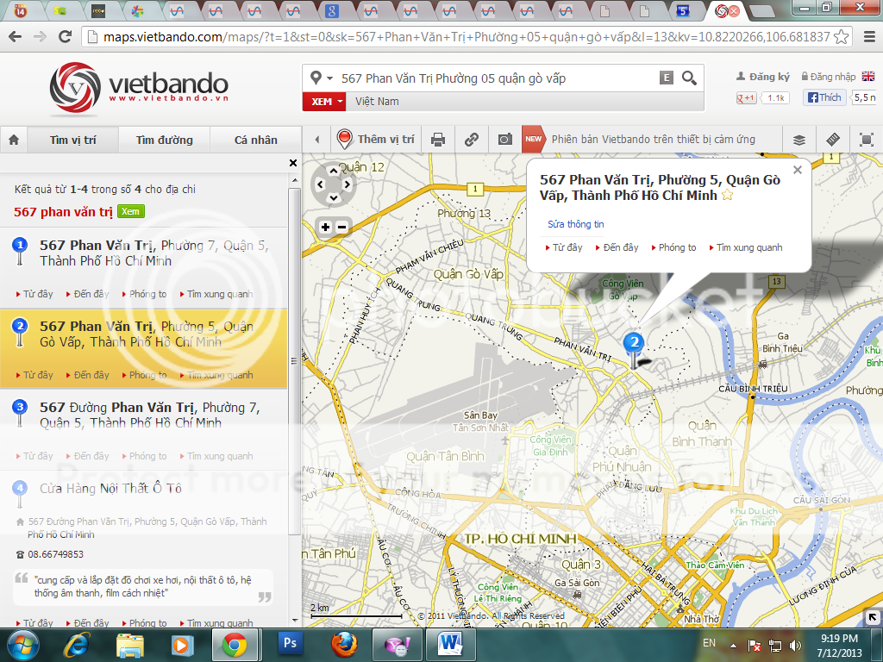Click the results panel scrollbar
883x662 pixels.
(294, 361)
